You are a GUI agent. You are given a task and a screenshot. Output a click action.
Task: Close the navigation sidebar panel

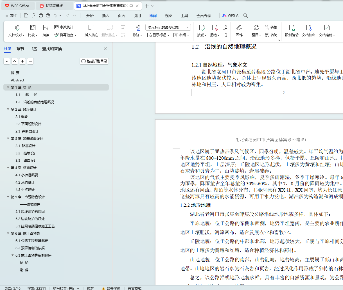pyautogui.click(x=105, y=49)
